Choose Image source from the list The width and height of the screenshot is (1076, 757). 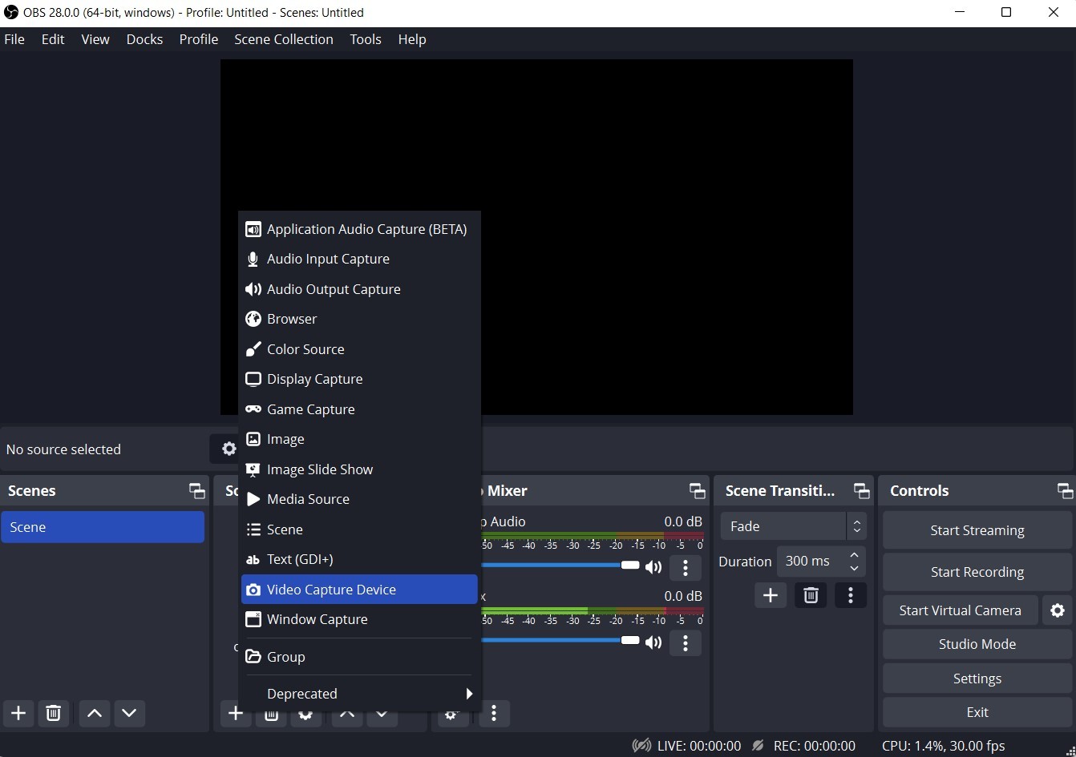[359, 439]
